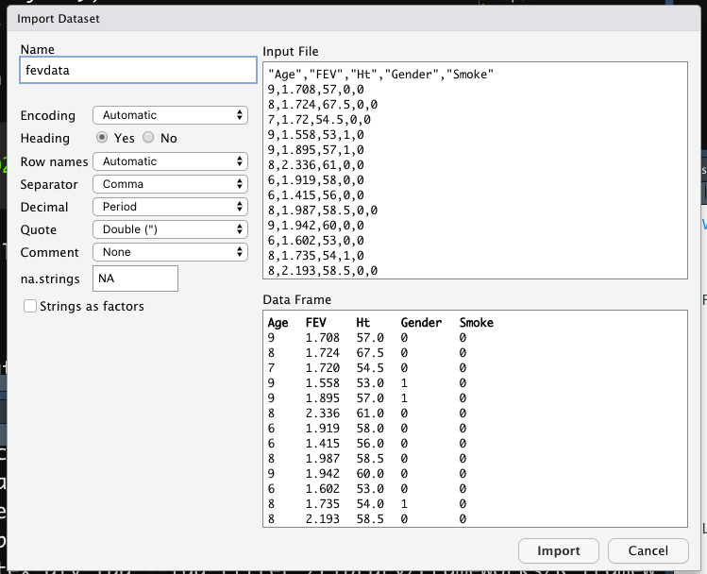The width and height of the screenshot is (707, 574).
Task: Click the na.strings text field
Action: 135,279
